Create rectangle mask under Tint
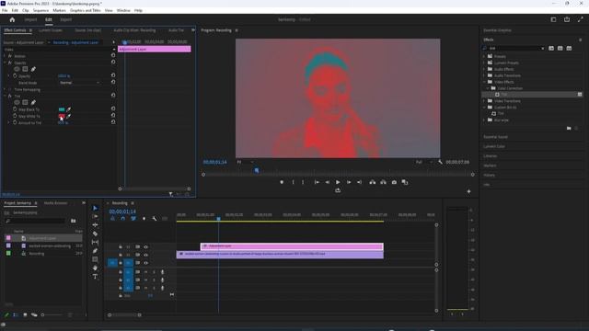 pos(25,102)
